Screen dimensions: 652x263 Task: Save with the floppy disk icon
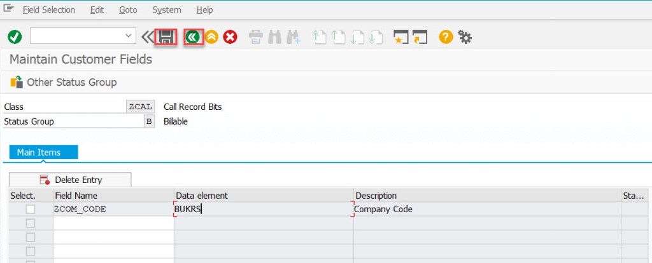coord(166,37)
